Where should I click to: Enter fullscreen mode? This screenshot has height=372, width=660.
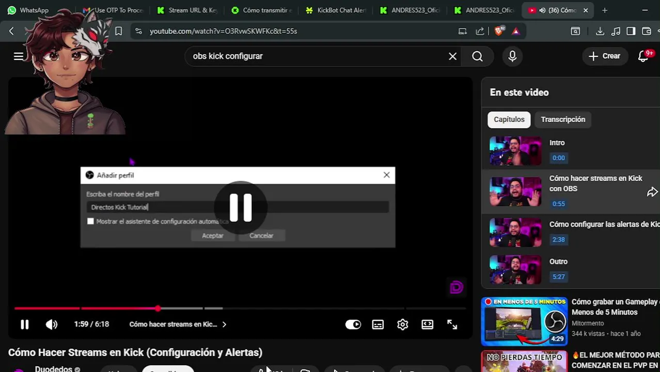[452, 324]
